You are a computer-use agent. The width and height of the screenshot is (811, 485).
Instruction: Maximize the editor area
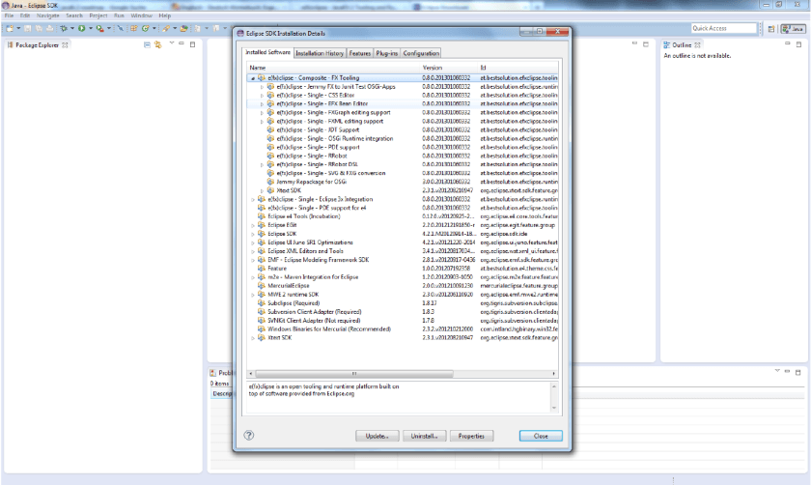coord(646,44)
